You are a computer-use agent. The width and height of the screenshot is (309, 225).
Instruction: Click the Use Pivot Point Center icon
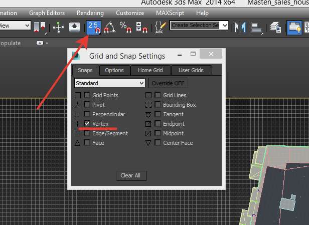click(40, 28)
